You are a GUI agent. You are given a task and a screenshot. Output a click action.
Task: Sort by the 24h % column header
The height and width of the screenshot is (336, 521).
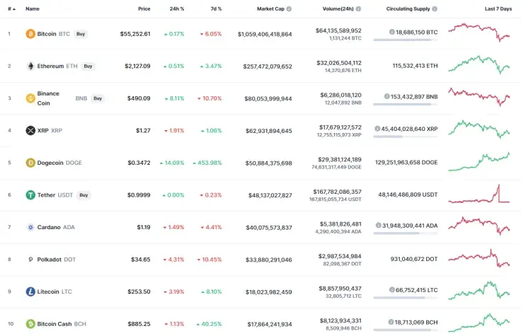[x=177, y=9]
